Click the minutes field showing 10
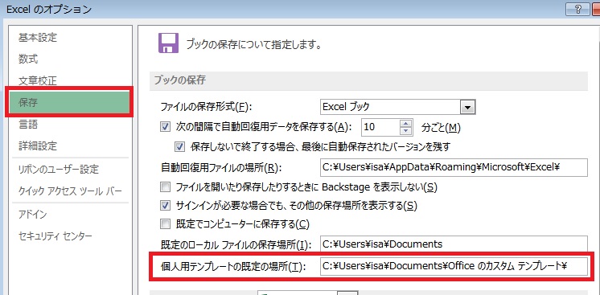The image size is (600, 295). (x=381, y=128)
